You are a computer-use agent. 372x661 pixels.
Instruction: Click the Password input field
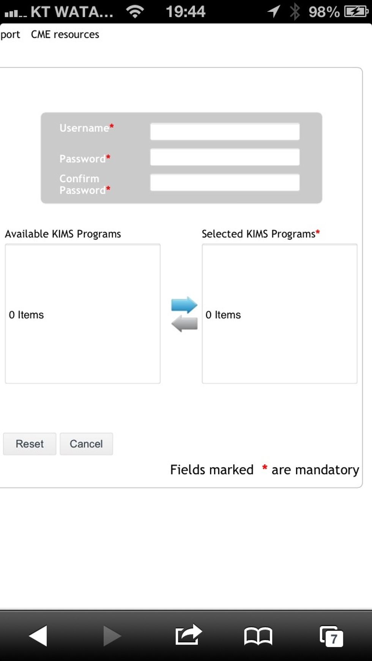(x=225, y=157)
